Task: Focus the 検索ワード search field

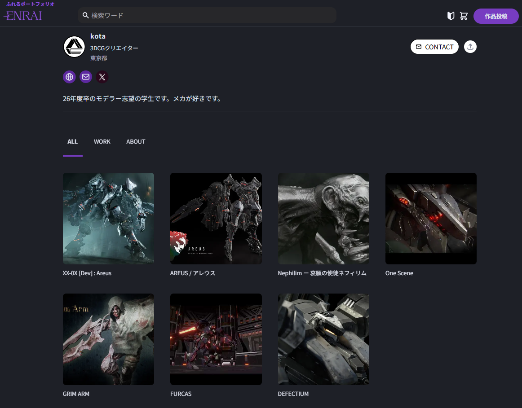Action: coord(207,15)
